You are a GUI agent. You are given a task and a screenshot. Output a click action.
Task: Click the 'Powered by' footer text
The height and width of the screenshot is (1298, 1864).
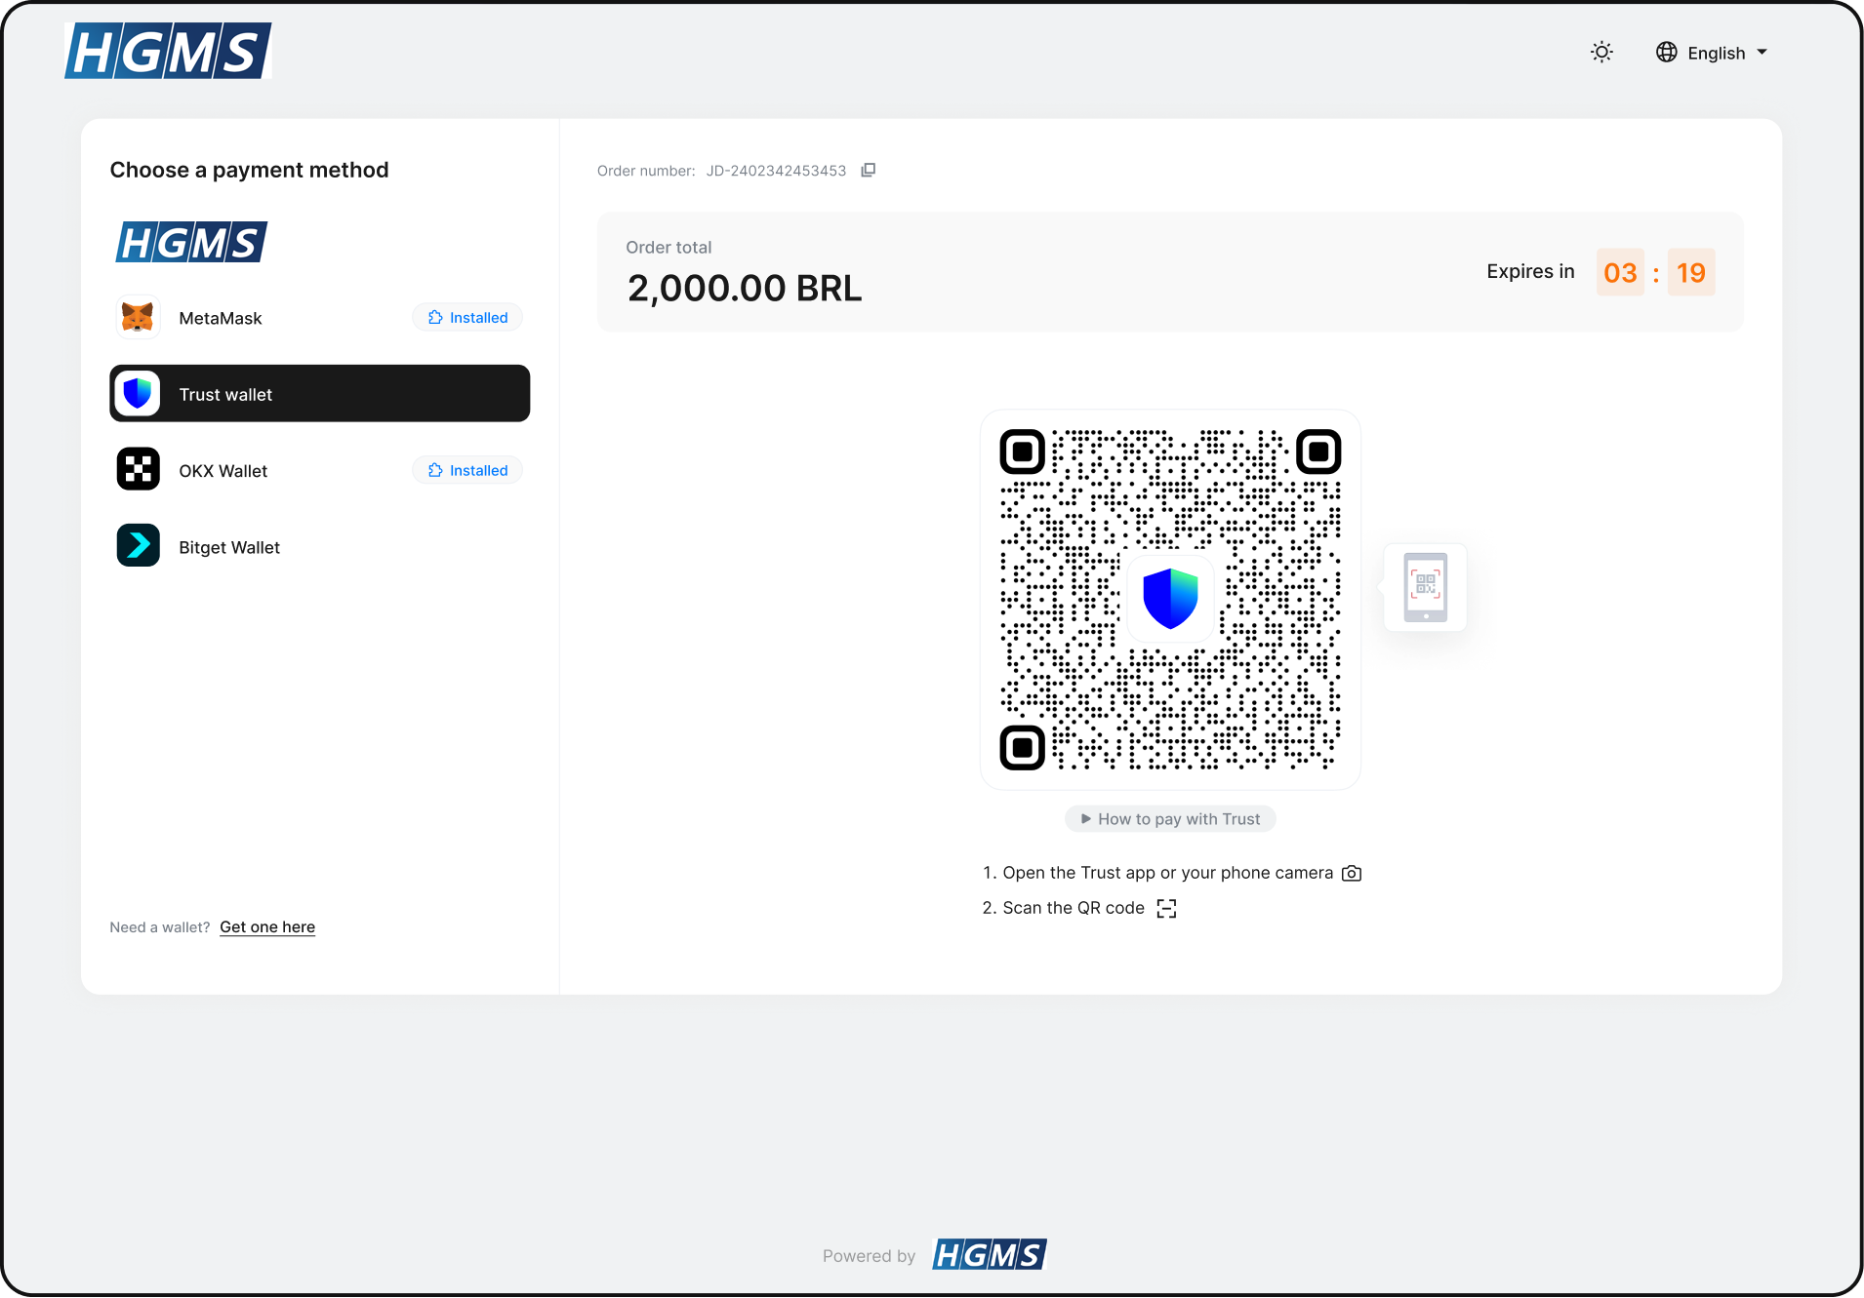869,1256
